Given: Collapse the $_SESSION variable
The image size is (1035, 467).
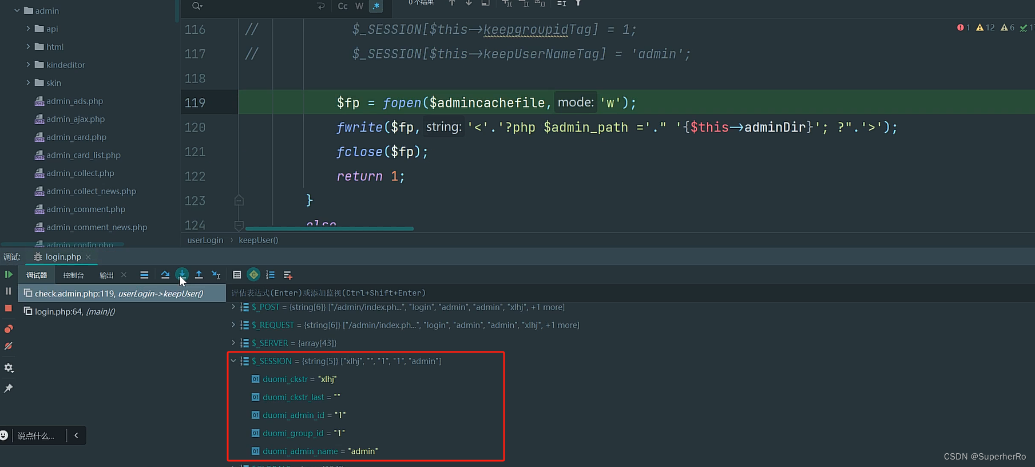Looking at the screenshot, I should click(x=233, y=361).
